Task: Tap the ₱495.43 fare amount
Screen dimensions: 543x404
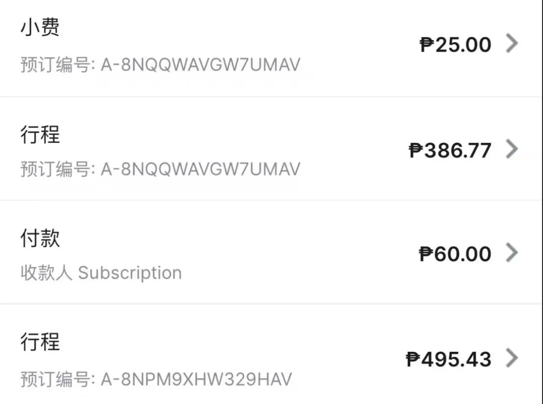Action: click(448, 359)
